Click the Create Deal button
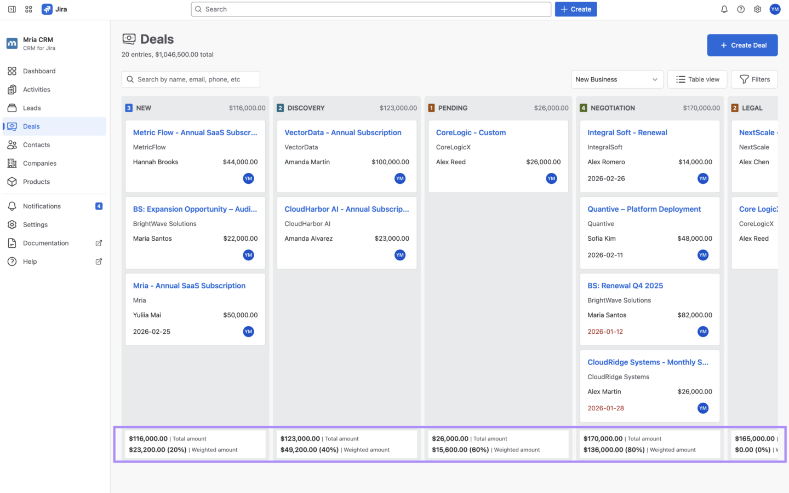The image size is (789, 493). (x=742, y=45)
